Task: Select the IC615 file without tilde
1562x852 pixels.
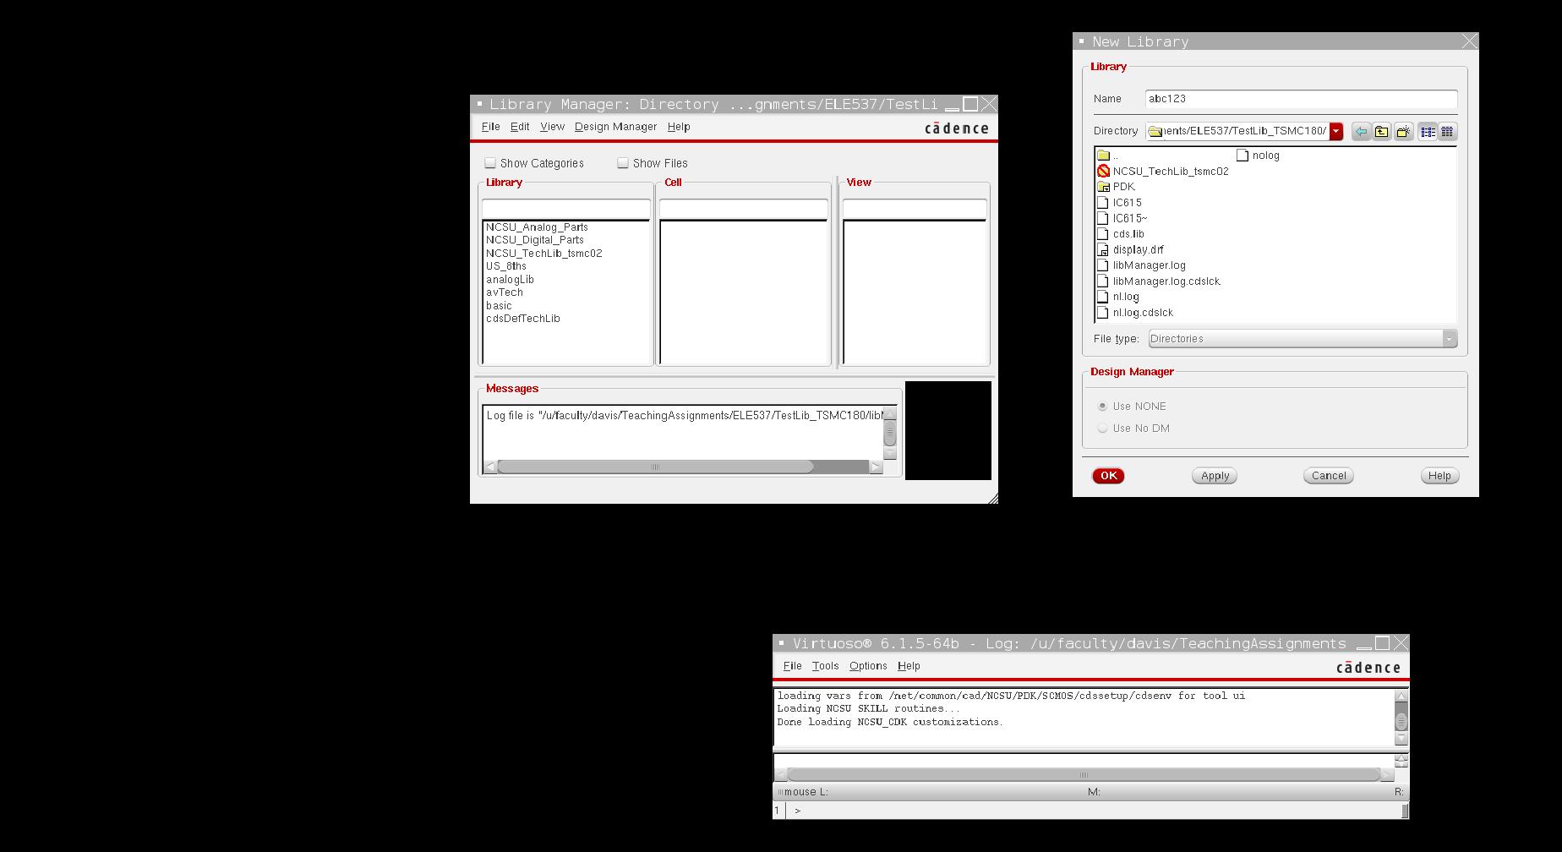Action: [1119, 203]
